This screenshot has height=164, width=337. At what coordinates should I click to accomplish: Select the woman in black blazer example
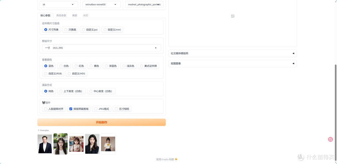(92, 144)
